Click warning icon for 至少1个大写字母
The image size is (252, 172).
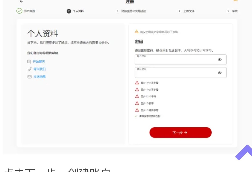[137, 89]
